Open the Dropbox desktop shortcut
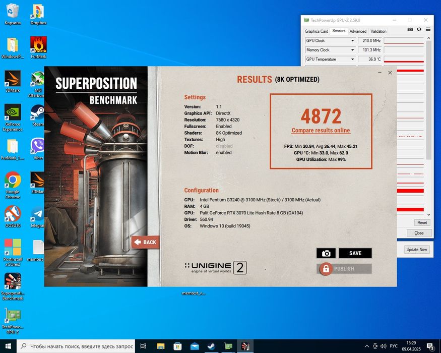441x353 pixels. 38,14
